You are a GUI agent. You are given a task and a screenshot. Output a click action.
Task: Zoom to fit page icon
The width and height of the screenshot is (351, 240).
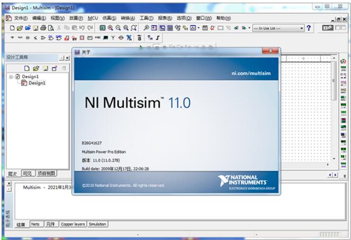click(133, 28)
